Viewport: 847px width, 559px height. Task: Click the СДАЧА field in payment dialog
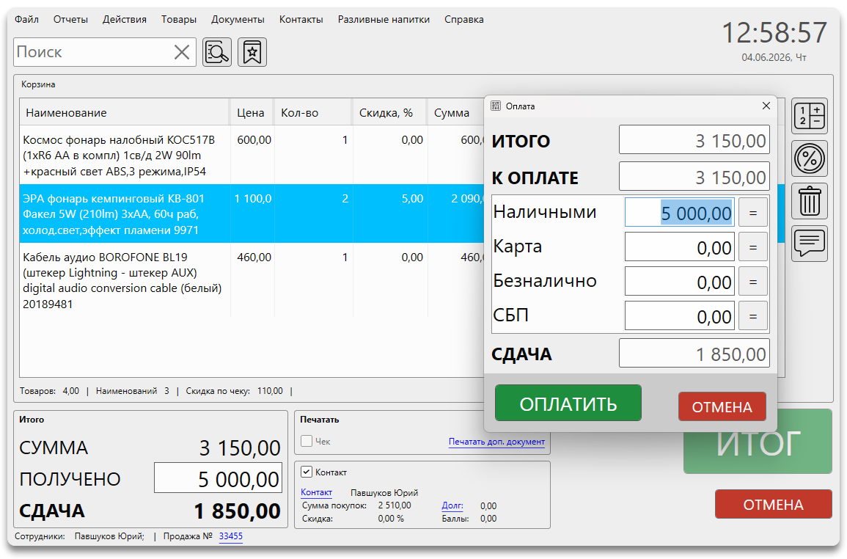pos(694,354)
